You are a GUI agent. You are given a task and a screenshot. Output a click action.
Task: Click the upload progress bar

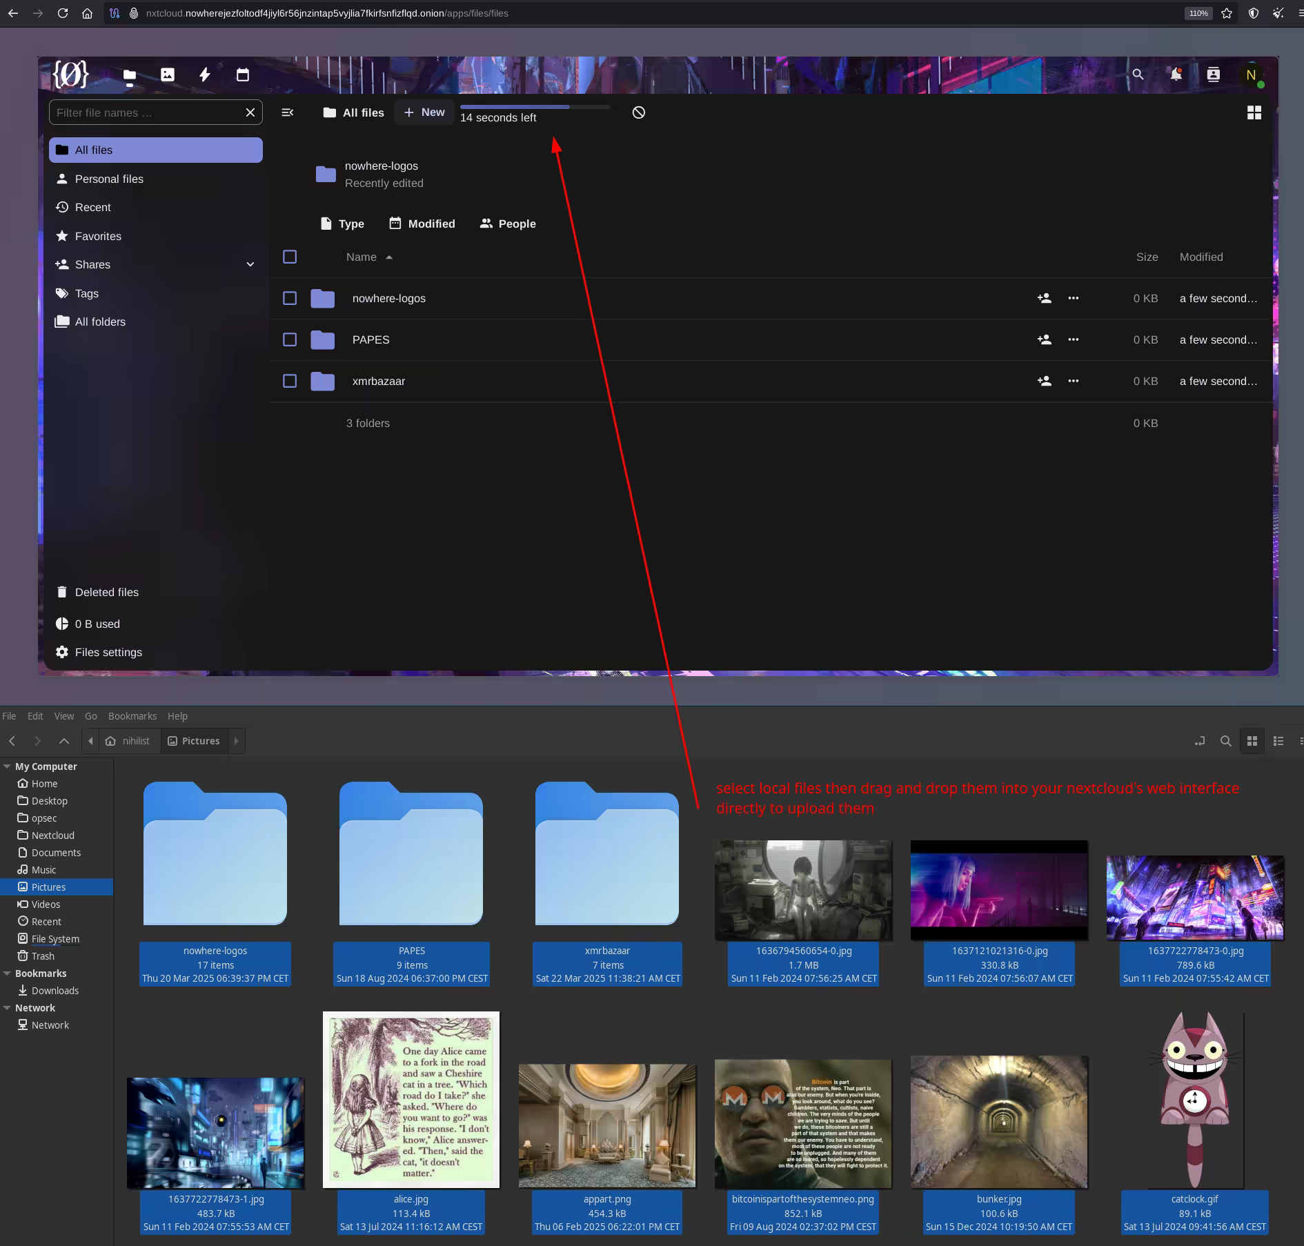coord(535,107)
